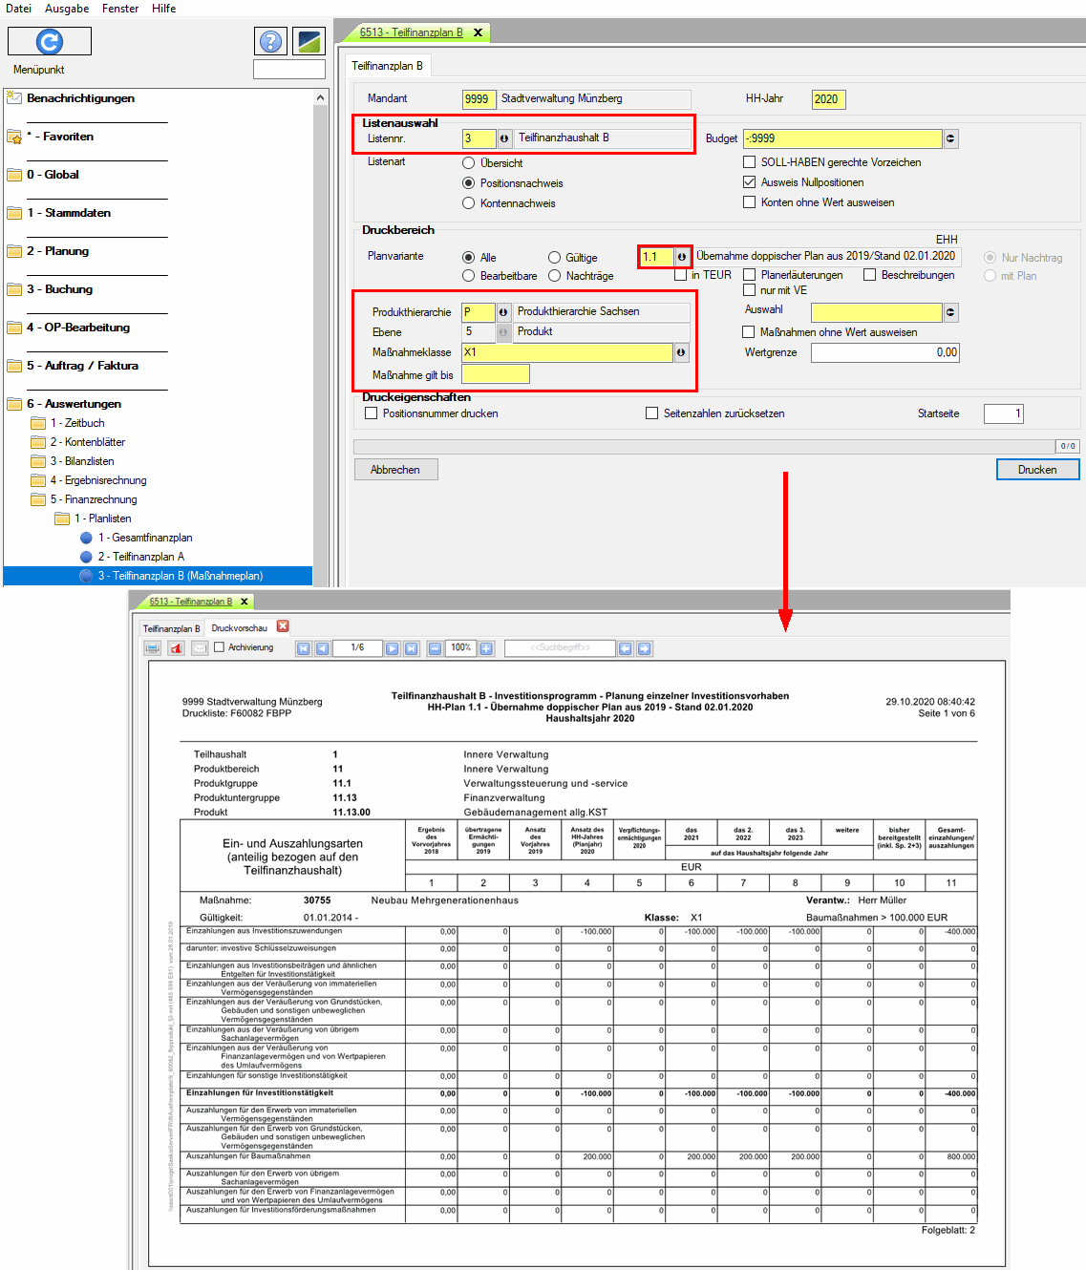Enable the Archivierung checkbox

[x=220, y=647]
